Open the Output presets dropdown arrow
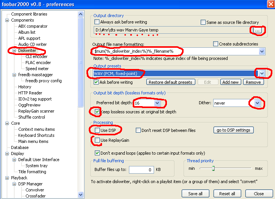275x199 pixels. [x=262, y=73]
